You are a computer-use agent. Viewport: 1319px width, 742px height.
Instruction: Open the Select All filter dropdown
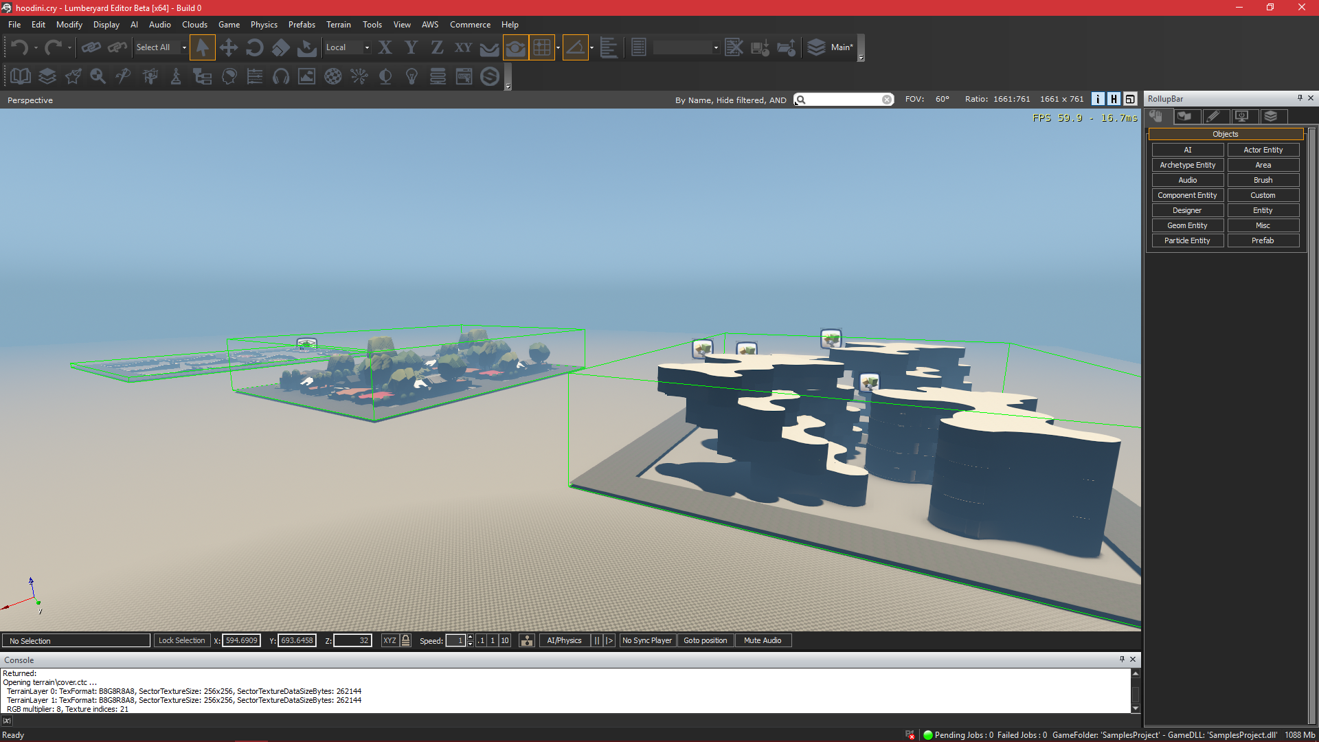click(x=183, y=47)
